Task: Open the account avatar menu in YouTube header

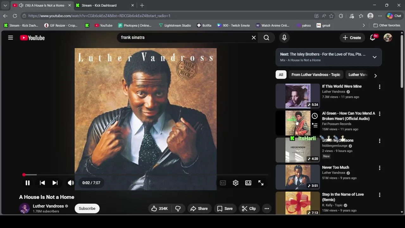Action: tap(388, 38)
